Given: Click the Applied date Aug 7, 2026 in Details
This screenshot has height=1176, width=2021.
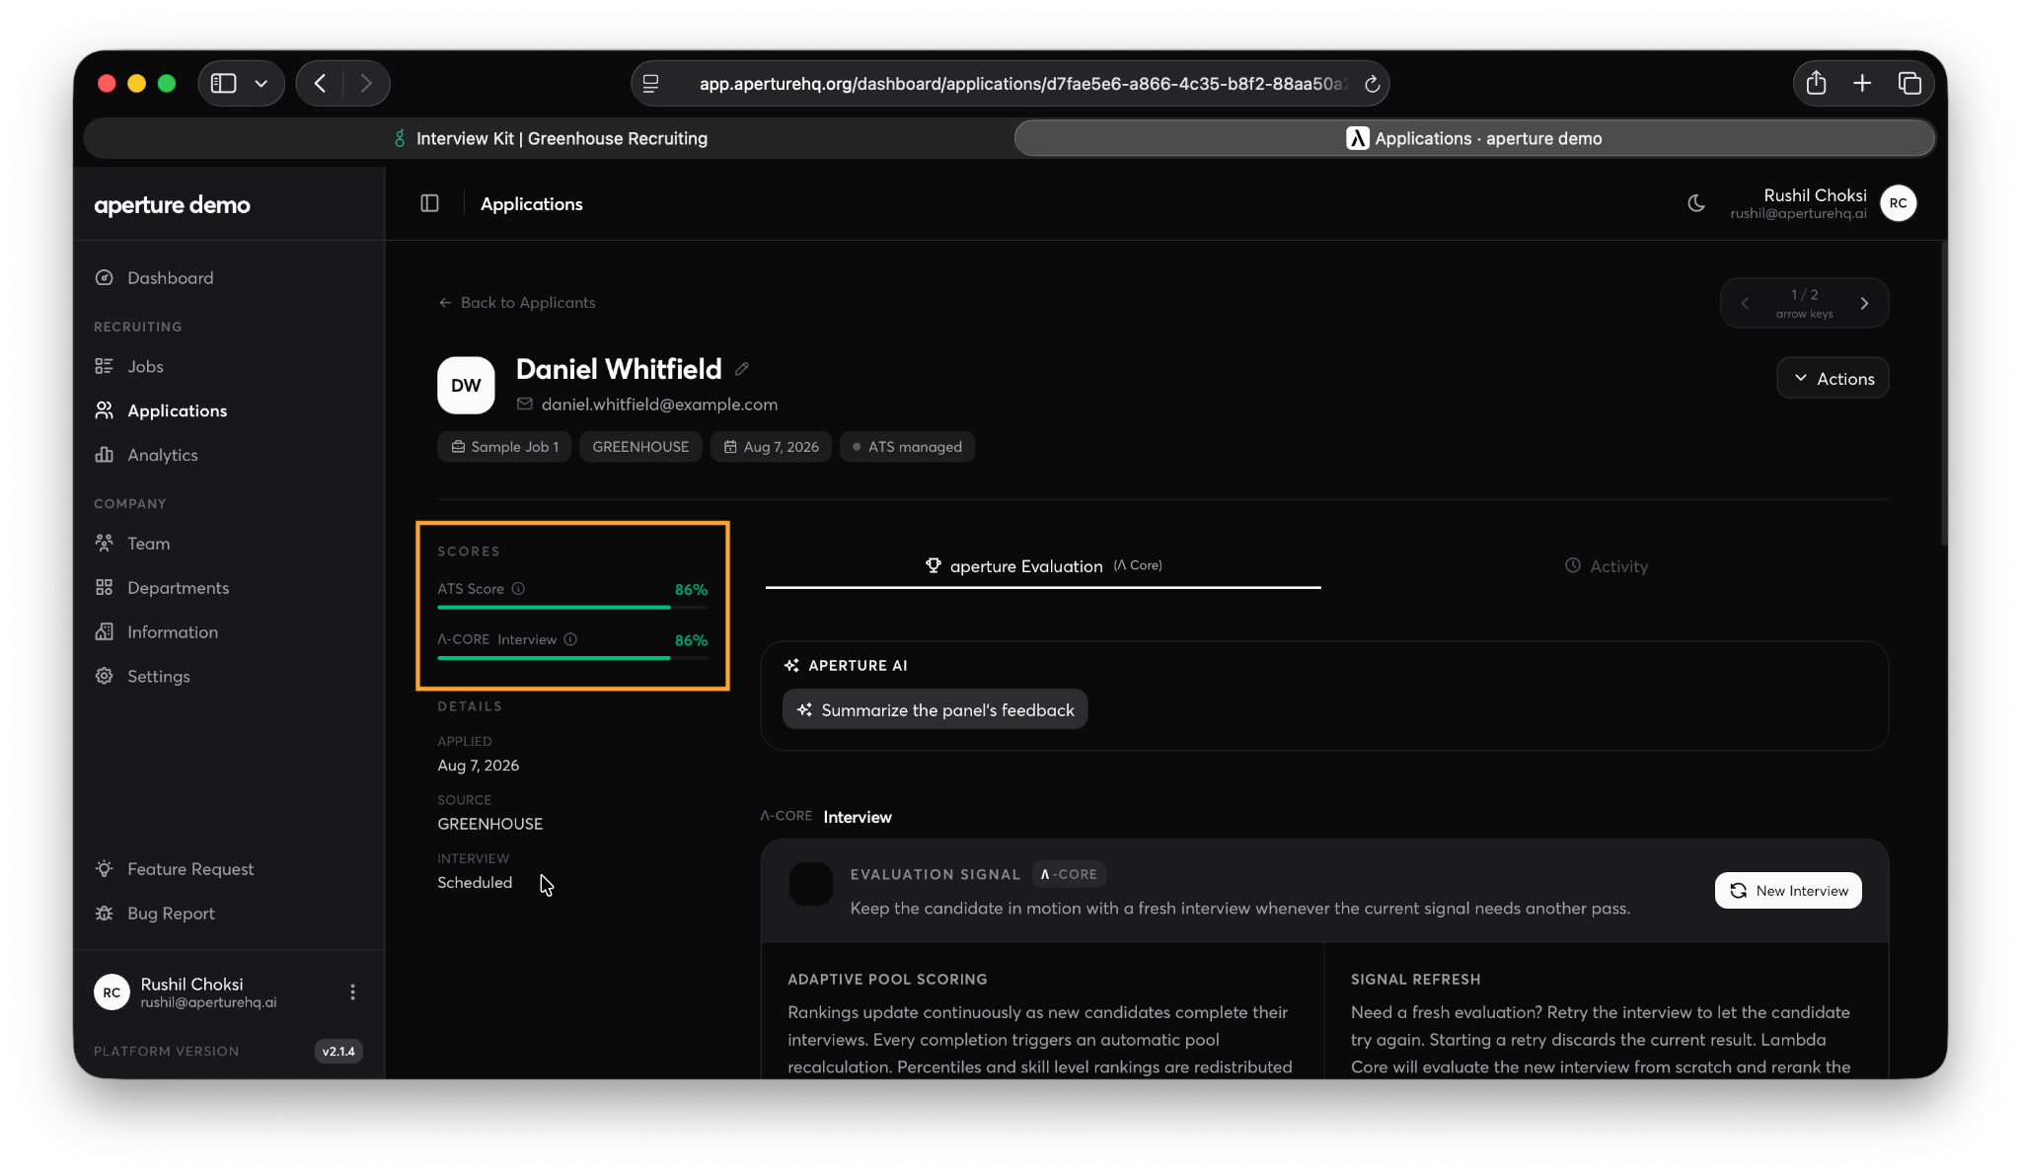Looking at the screenshot, I should tap(479, 766).
